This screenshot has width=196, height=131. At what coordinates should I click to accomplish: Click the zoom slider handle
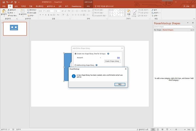click(x=176, y=129)
